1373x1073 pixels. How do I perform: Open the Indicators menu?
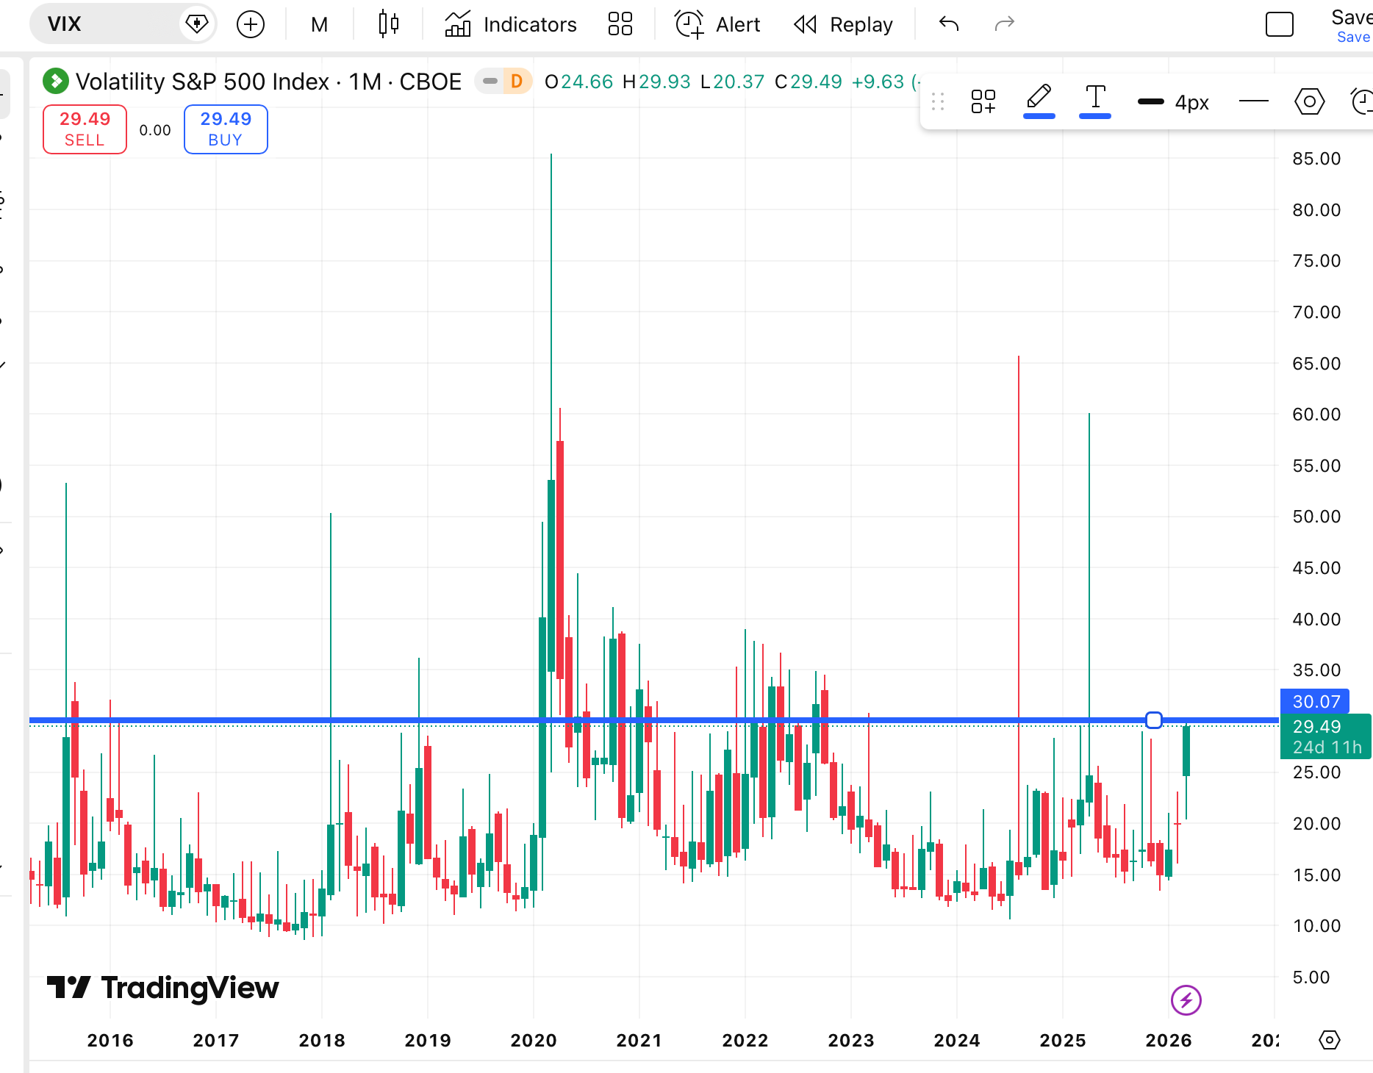point(511,24)
